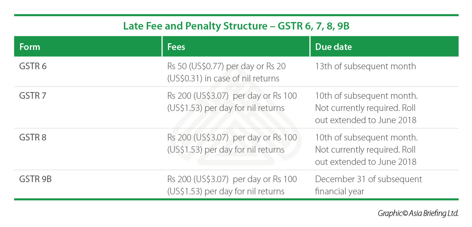
Task: Click the Graphic © Asia Briefing Ltd. credit
Action: [x=418, y=213]
